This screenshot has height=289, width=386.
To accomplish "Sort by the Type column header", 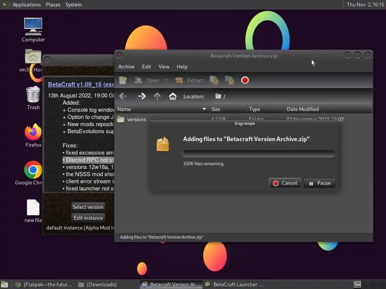I will 266,109.
